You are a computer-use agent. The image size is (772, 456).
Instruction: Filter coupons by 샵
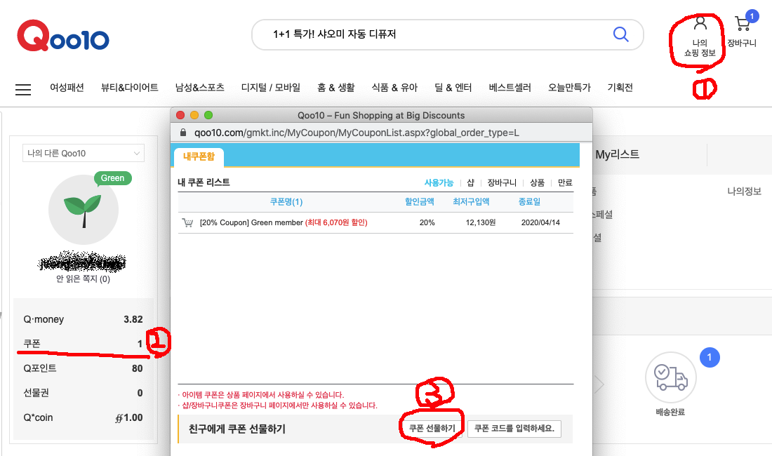471,182
